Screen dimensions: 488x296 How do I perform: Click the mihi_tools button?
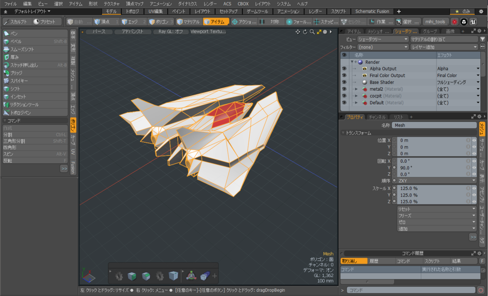coord(435,22)
